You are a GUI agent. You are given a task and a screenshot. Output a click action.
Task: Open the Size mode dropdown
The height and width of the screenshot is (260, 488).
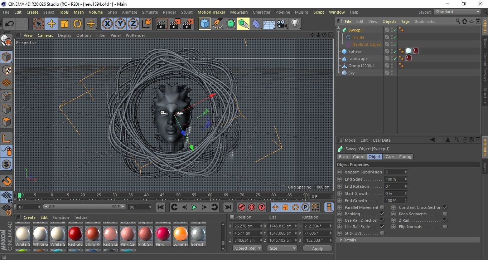tap(282, 248)
